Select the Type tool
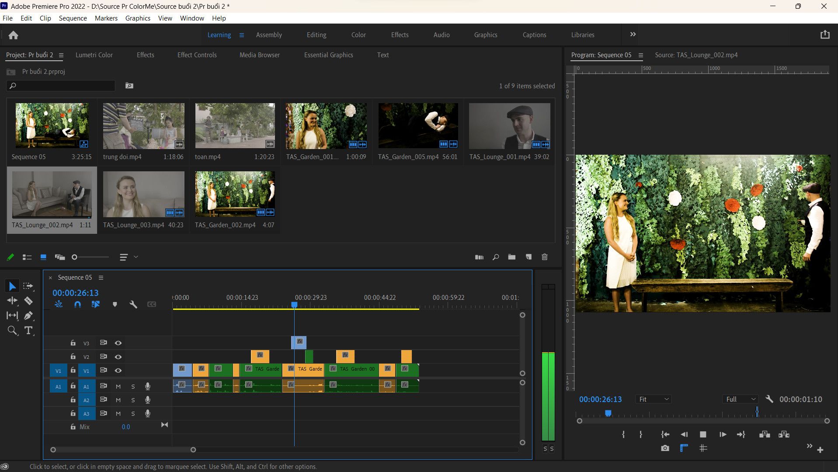The image size is (838, 472). [x=28, y=330]
